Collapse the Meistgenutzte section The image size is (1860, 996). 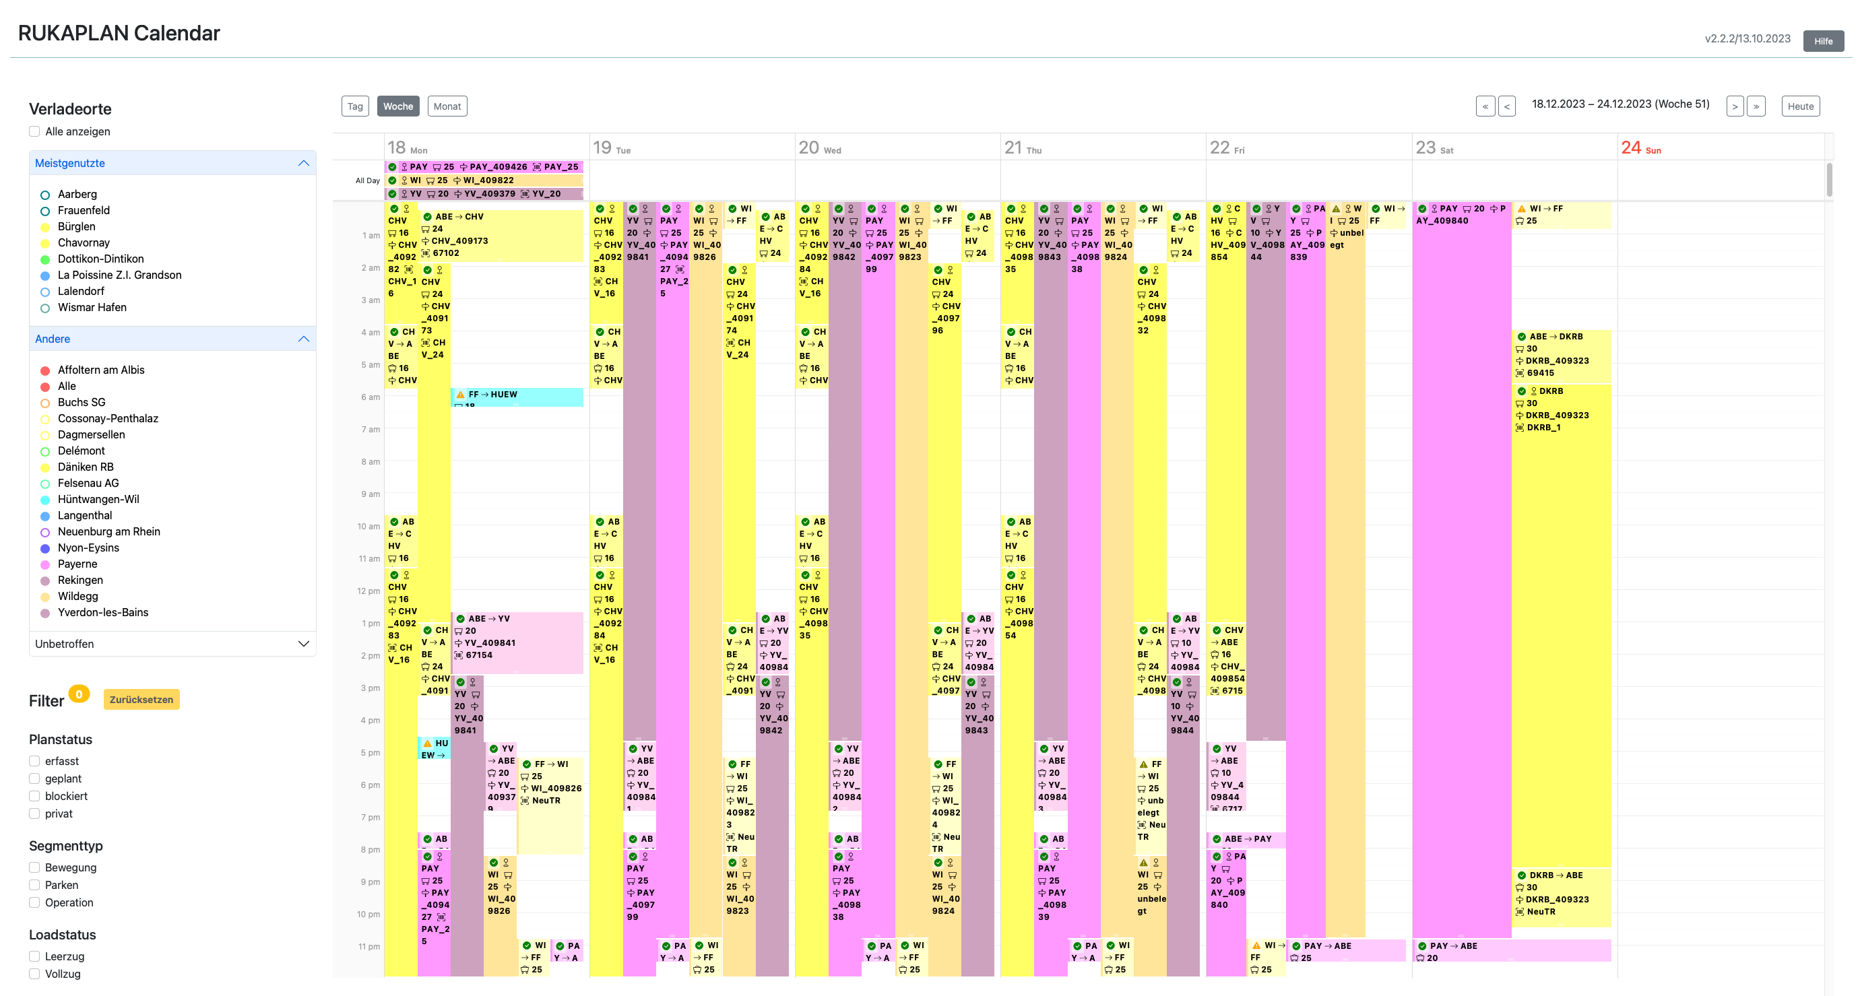click(x=303, y=163)
